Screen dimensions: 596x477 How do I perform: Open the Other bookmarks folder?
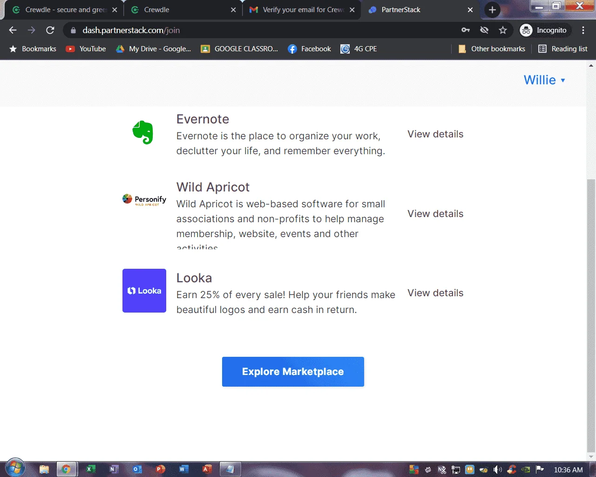pos(492,49)
